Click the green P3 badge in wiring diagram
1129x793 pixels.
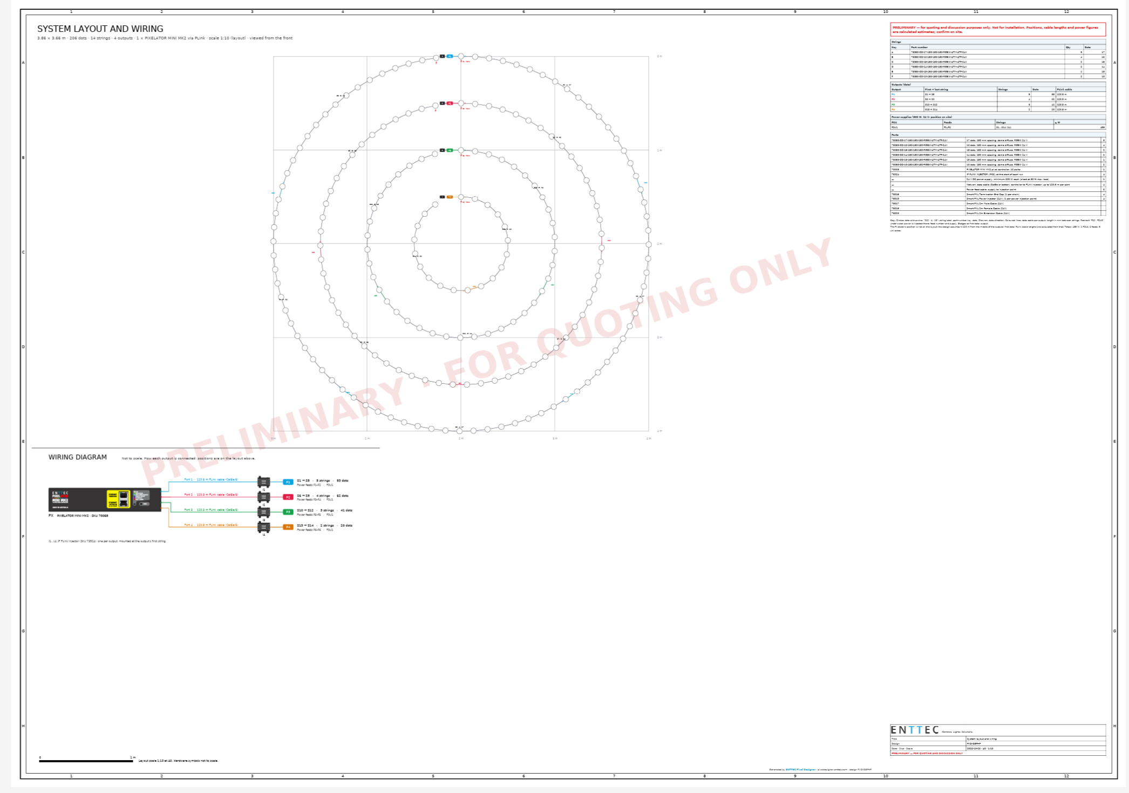pyautogui.click(x=288, y=512)
